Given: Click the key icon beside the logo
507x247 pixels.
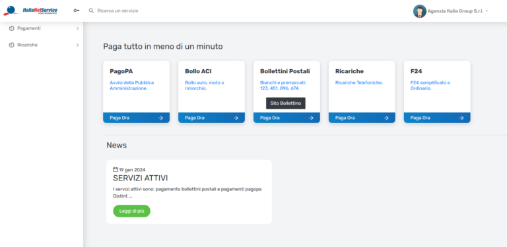Looking at the screenshot, I should [x=77, y=11].
